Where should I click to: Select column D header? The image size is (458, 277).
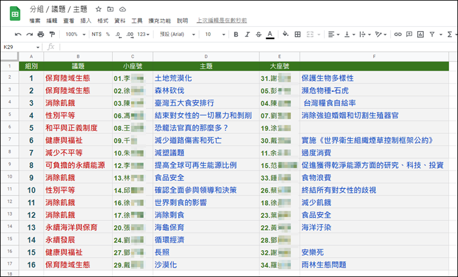coord(206,57)
